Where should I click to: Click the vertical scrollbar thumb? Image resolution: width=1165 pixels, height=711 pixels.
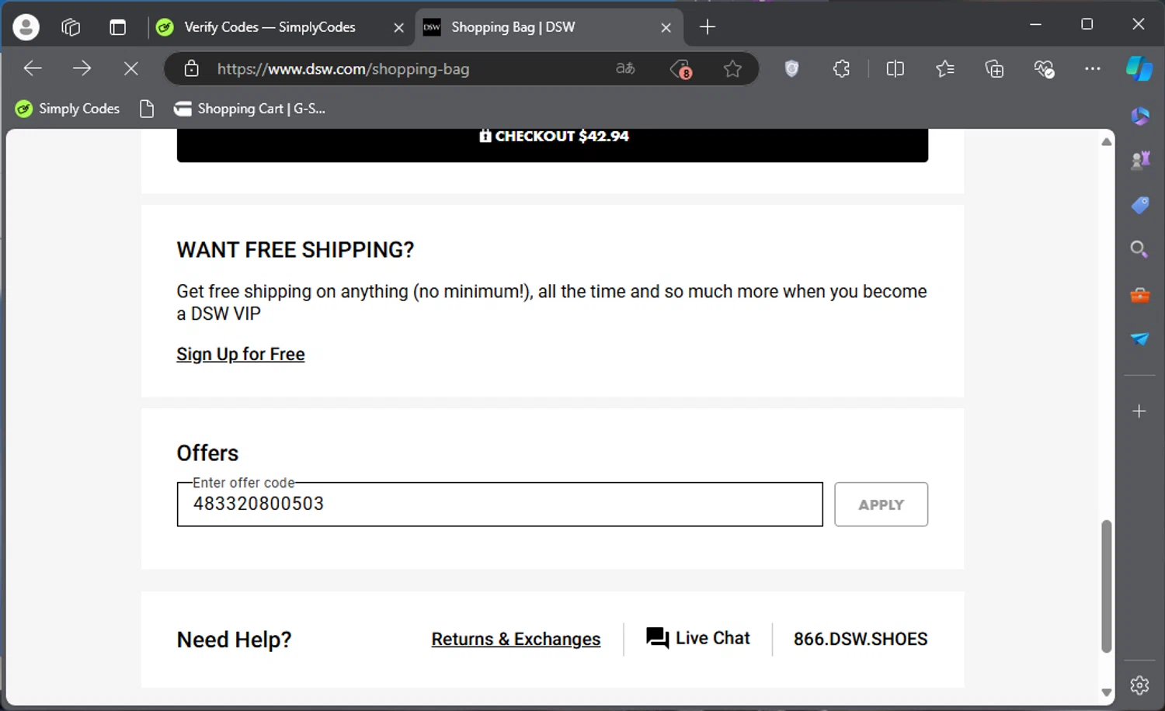1107,587
